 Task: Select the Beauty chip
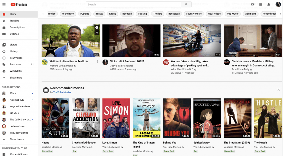pos(99,14)
